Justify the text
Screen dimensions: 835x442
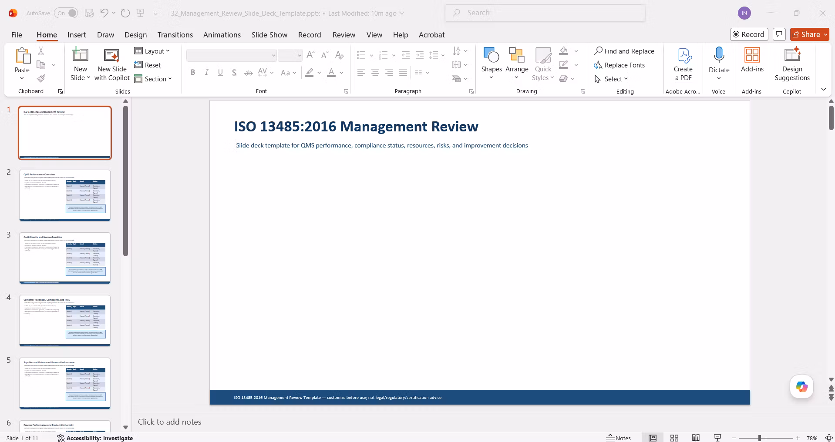pyautogui.click(x=403, y=73)
